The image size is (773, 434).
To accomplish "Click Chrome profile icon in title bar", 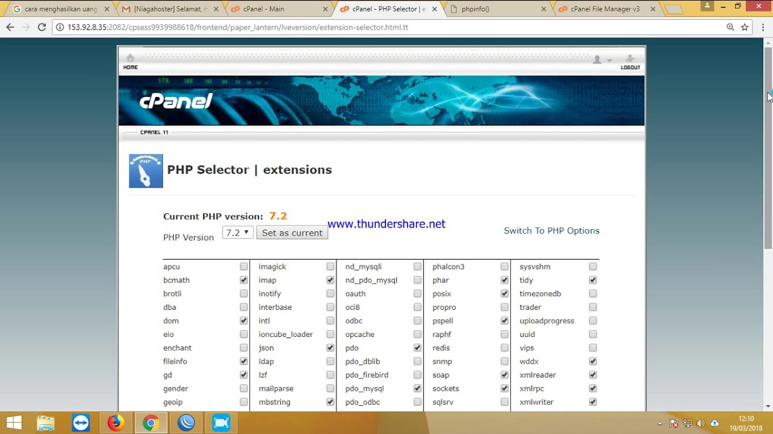I will [x=707, y=5].
